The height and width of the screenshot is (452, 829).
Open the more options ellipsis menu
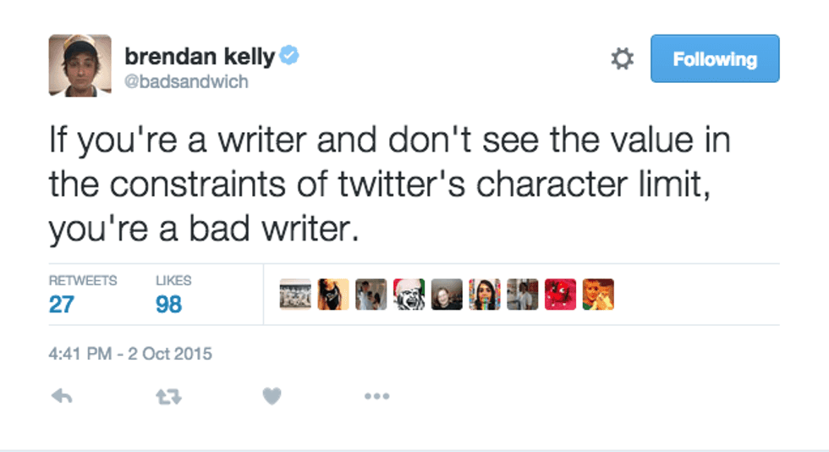(376, 395)
